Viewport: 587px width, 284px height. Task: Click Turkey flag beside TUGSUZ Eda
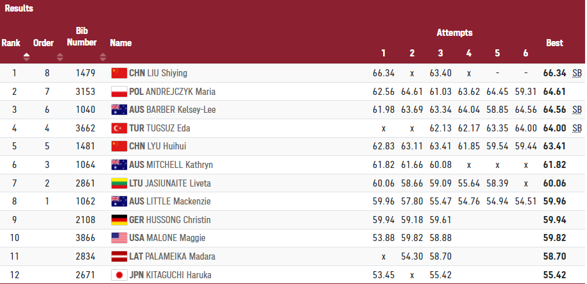[119, 128]
